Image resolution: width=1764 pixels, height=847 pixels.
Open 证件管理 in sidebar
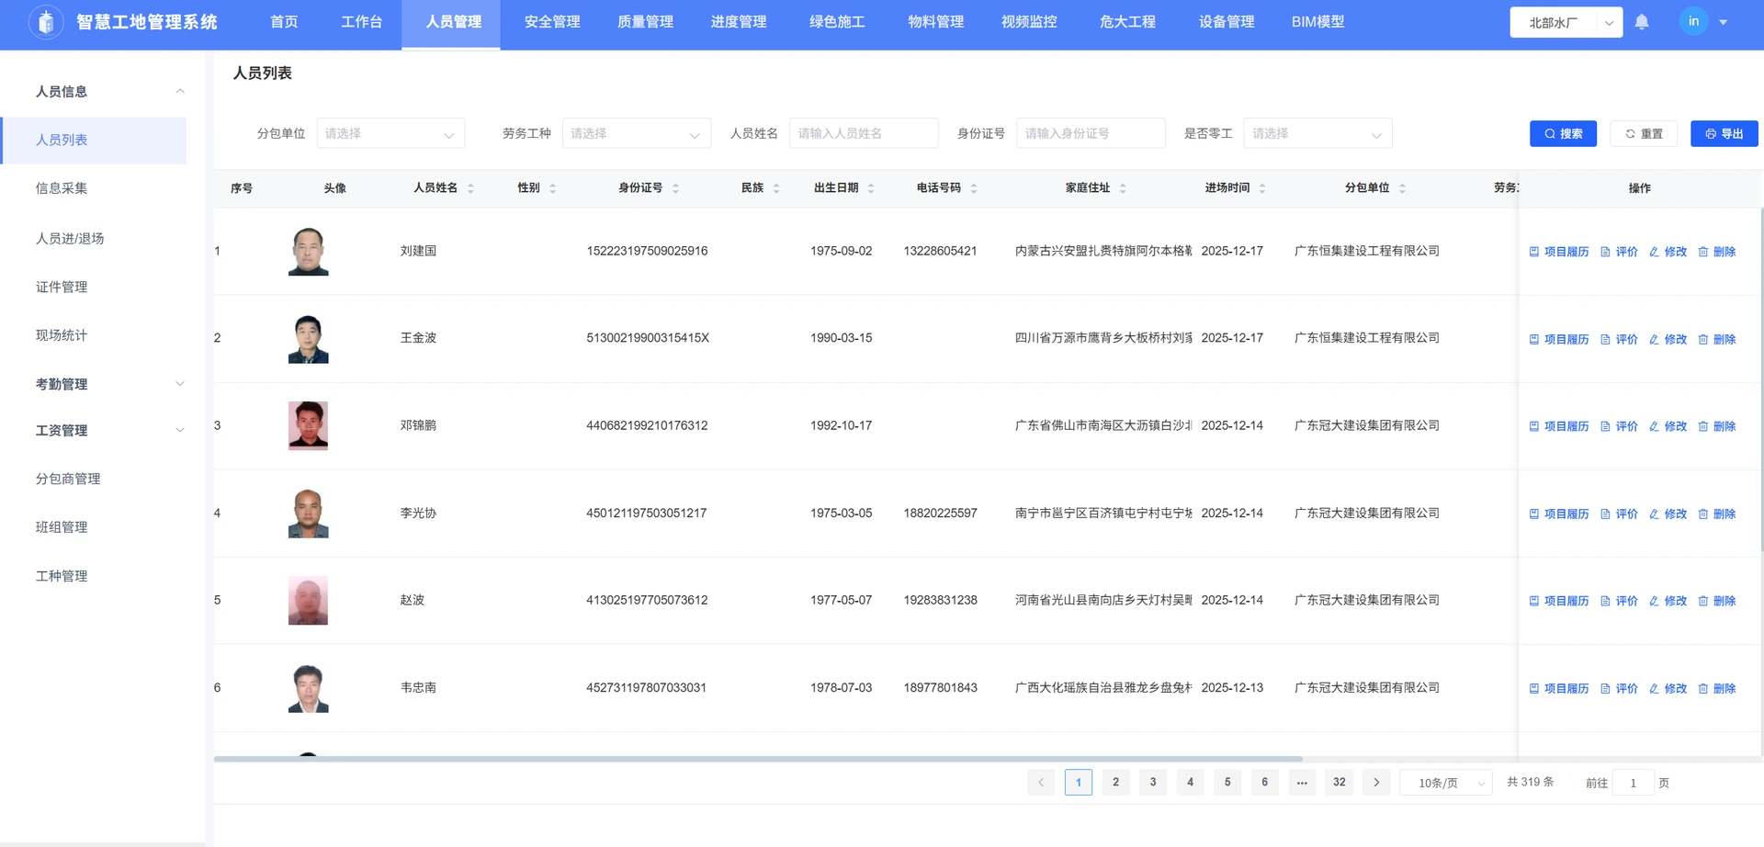click(x=62, y=287)
